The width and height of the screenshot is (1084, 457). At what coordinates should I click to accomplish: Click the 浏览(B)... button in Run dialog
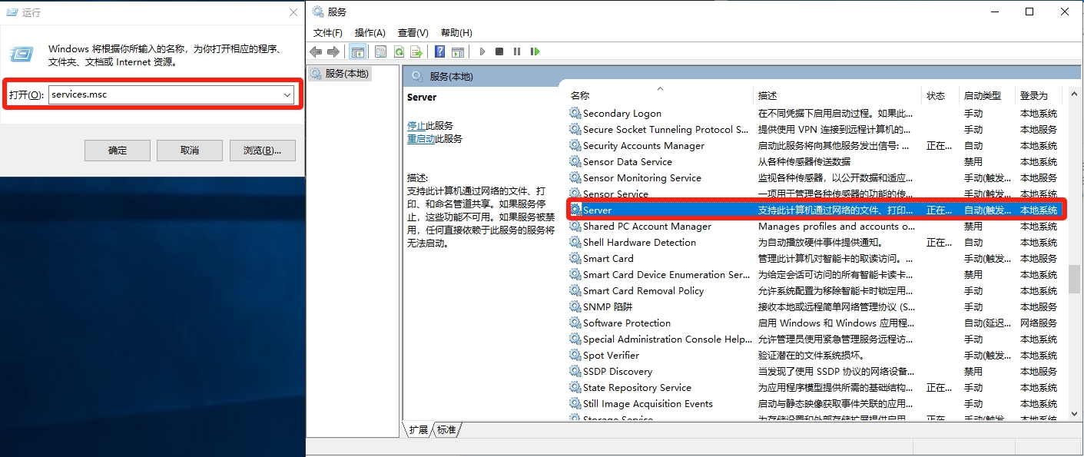tap(262, 151)
